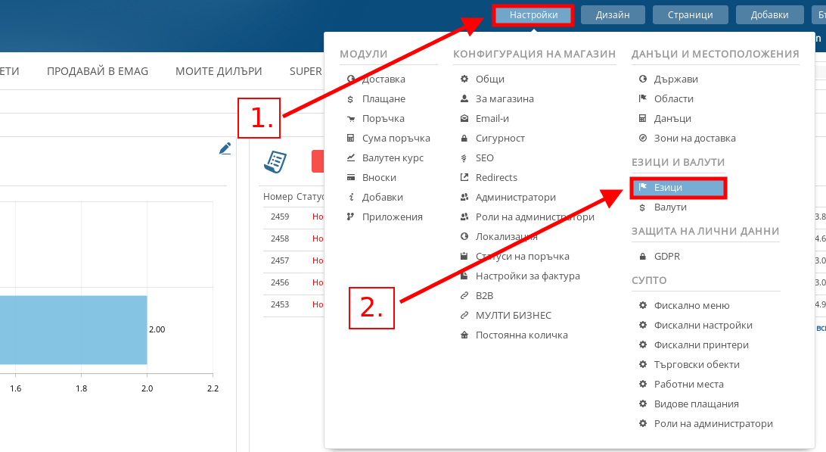Viewport: 826px width, 452px height.
Task: Click the truck icon beside Доставка
Action: pos(351,79)
